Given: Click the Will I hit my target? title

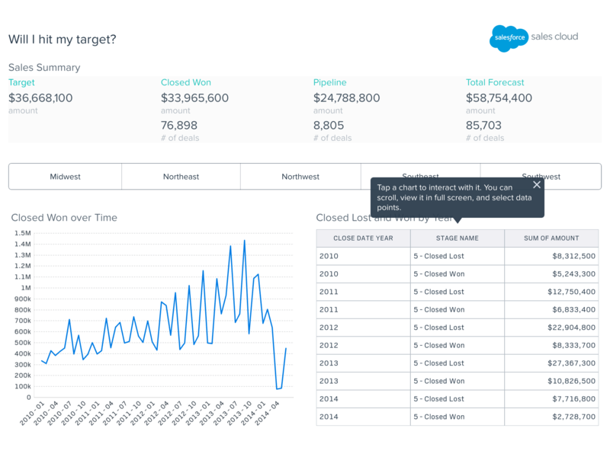Looking at the screenshot, I should (63, 40).
